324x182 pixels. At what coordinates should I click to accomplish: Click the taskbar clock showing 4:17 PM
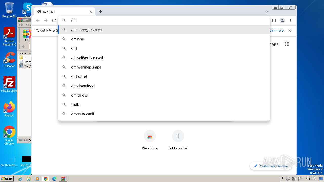tap(311, 179)
